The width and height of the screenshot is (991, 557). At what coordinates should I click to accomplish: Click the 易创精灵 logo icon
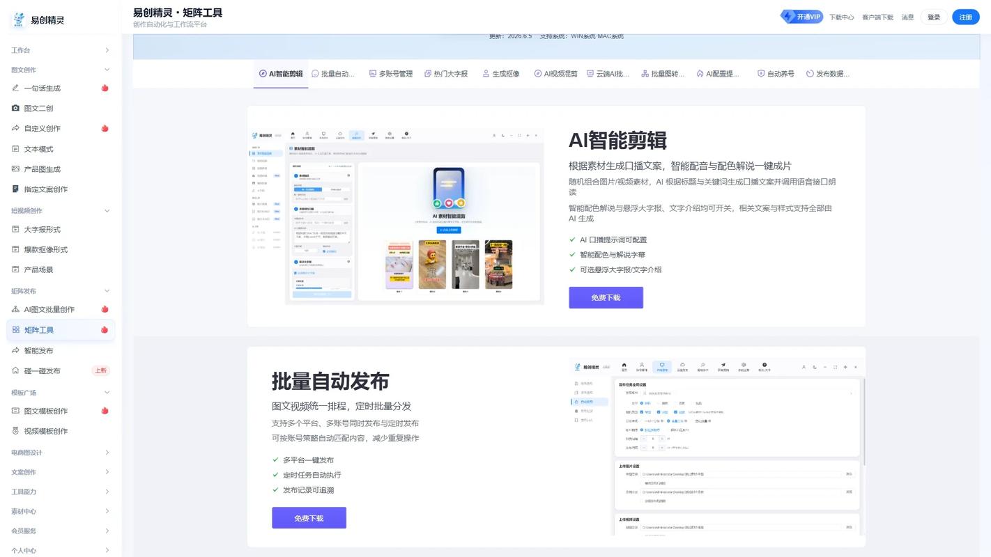[x=18, y=19]
